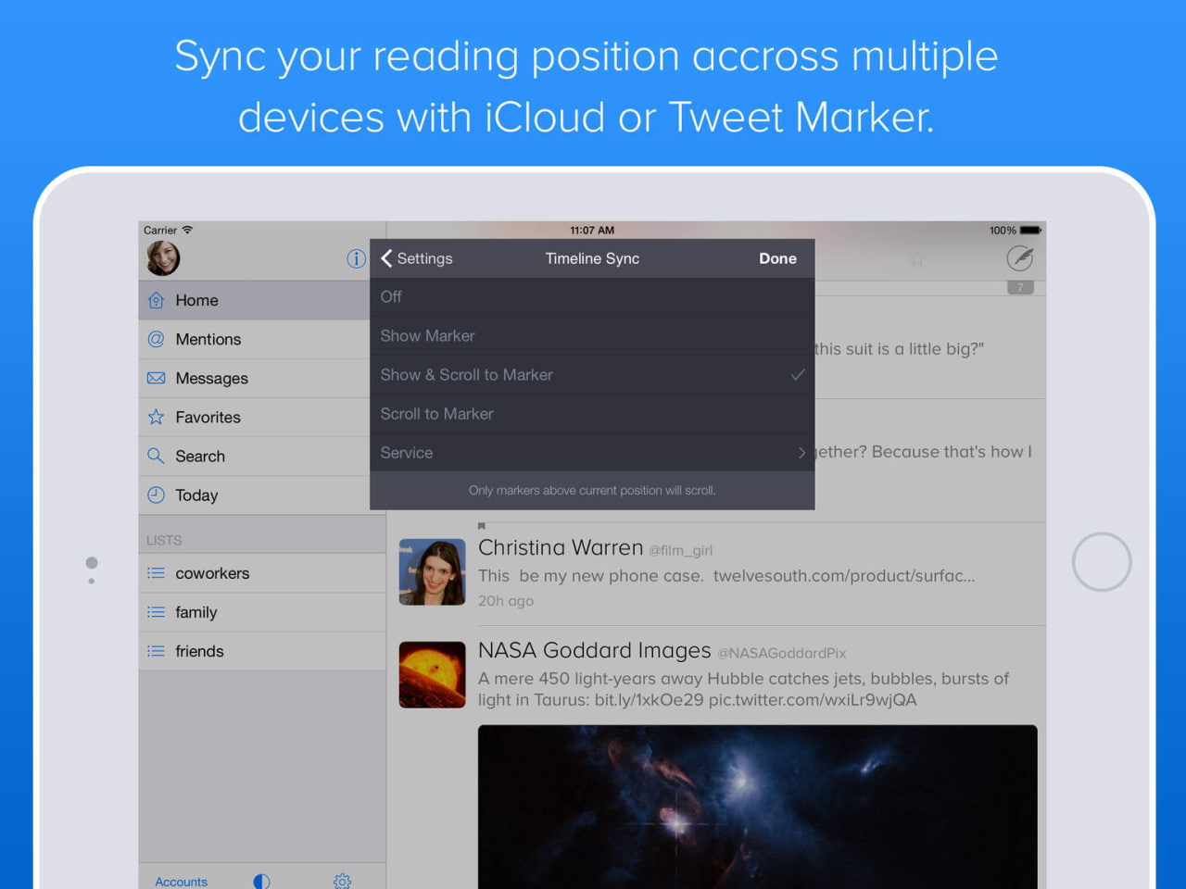Open the coworkers list

click(262, 573)
